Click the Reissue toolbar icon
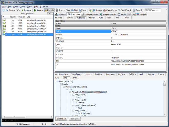Viewport: 169px width, 127px height. (x=7, y=10)
